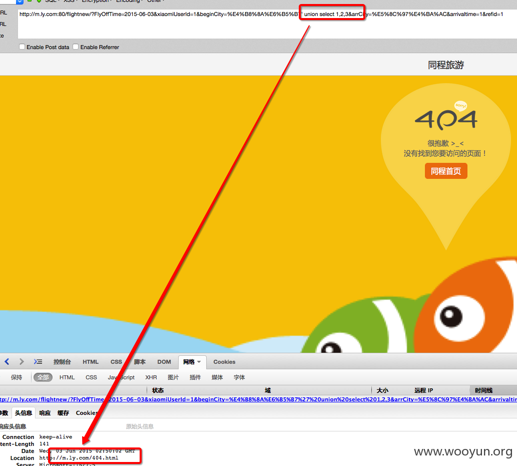The image size is (517, 466).
Task: Click the 同程首页 button on 404 page
Action: [x=446, y=171]
